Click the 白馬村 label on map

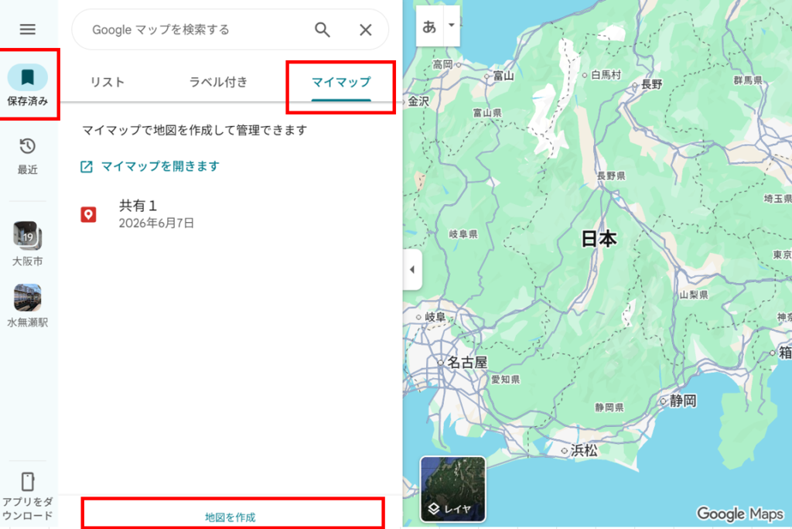606,75
